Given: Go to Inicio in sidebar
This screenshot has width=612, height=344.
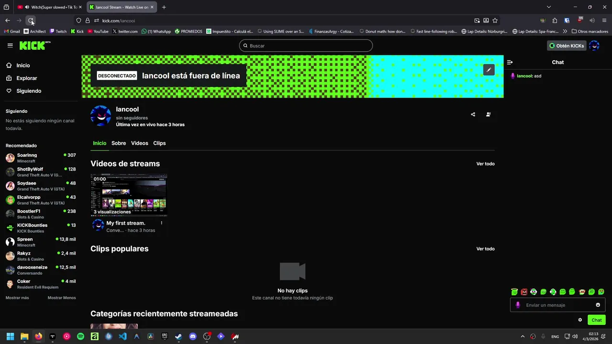Looking at the screenshot, I should pyautogui.click(x=18, y=65).
